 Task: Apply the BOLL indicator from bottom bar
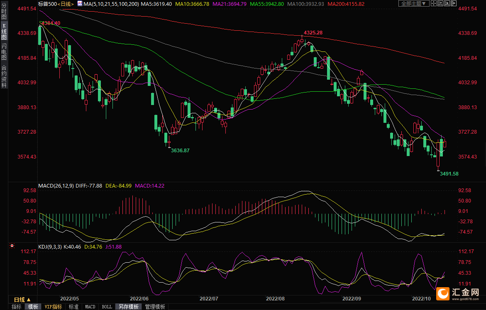click(x=107, y=307)
